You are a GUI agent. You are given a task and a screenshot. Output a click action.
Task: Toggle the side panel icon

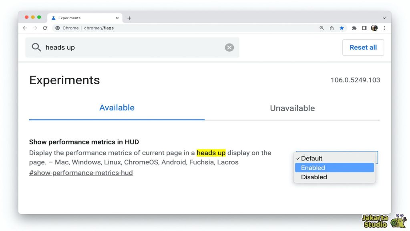coord(364,28)
